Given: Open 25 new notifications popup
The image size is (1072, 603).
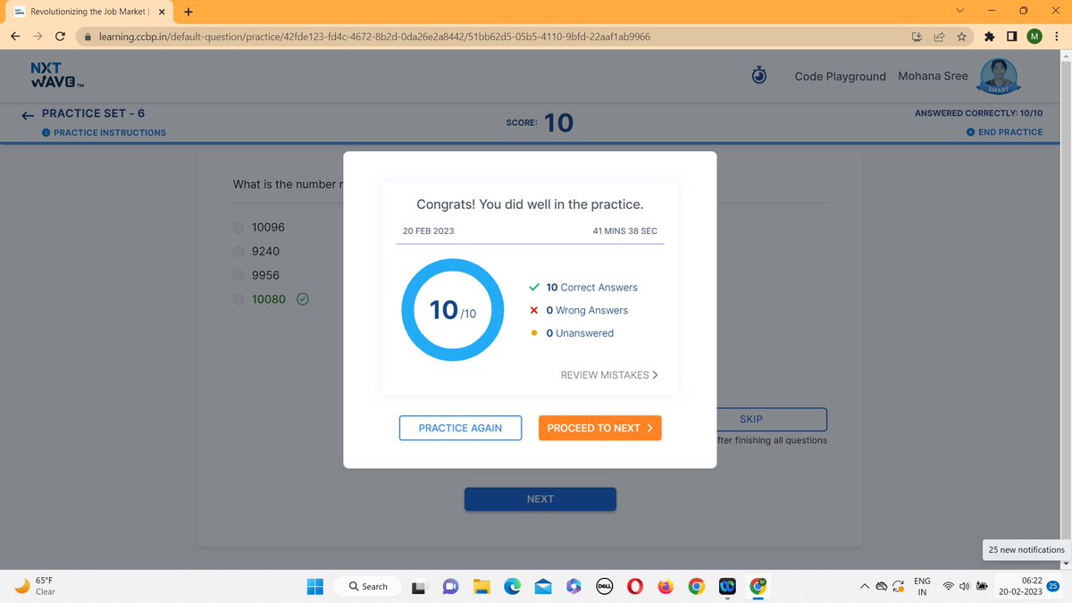Looking at the screenshot, I should (1026, 549).
